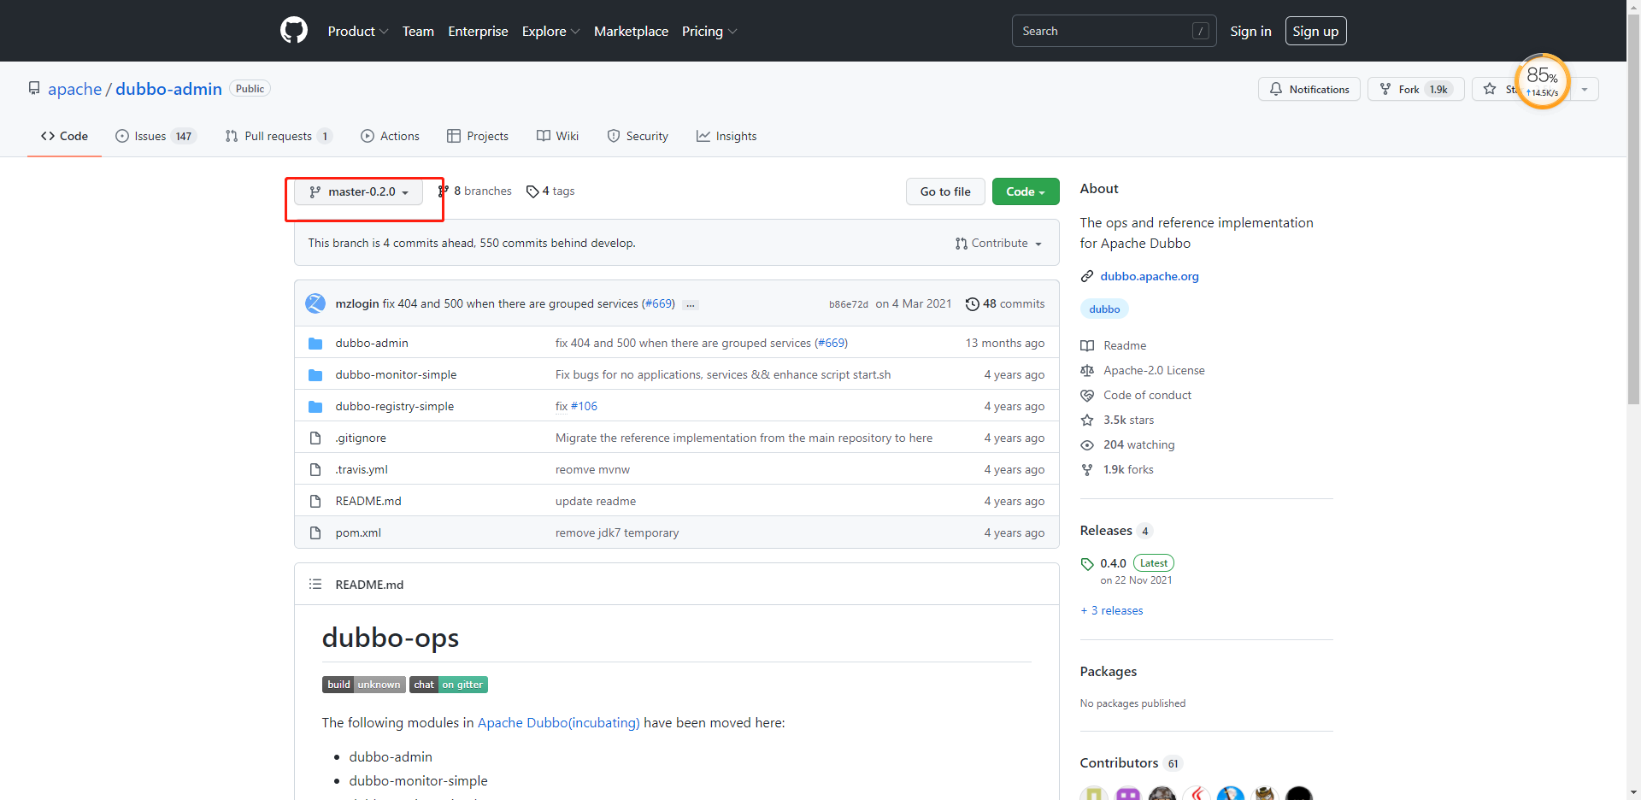
Task: Click the Go to file button
Action: 945,191
